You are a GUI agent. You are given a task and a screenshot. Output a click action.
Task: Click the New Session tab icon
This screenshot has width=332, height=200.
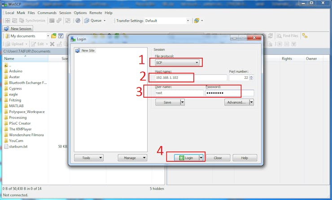[x=7, y=29]
